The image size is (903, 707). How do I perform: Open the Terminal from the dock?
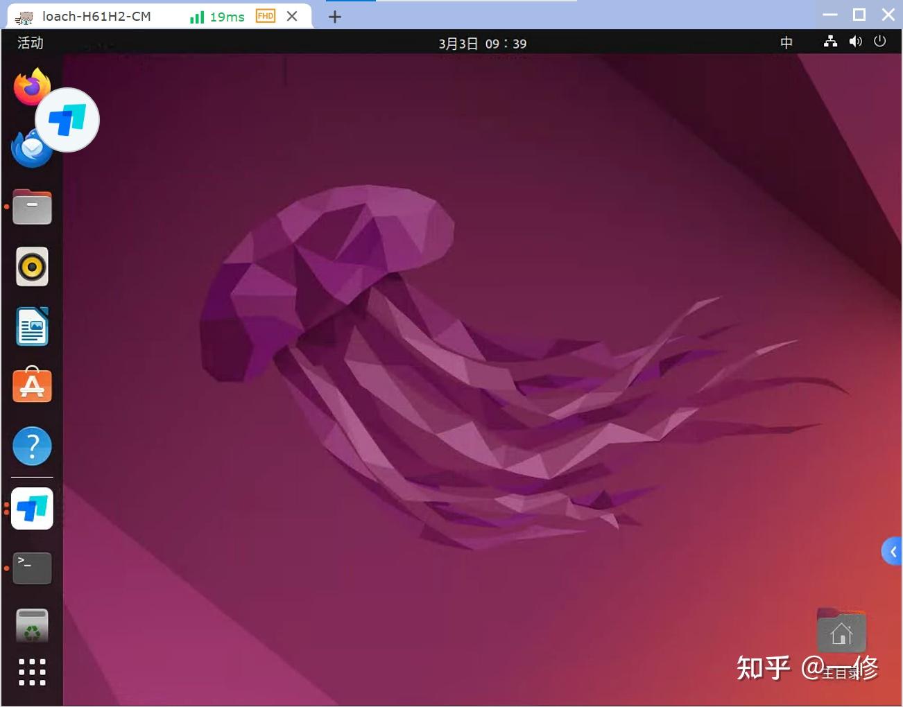(32, 568)
